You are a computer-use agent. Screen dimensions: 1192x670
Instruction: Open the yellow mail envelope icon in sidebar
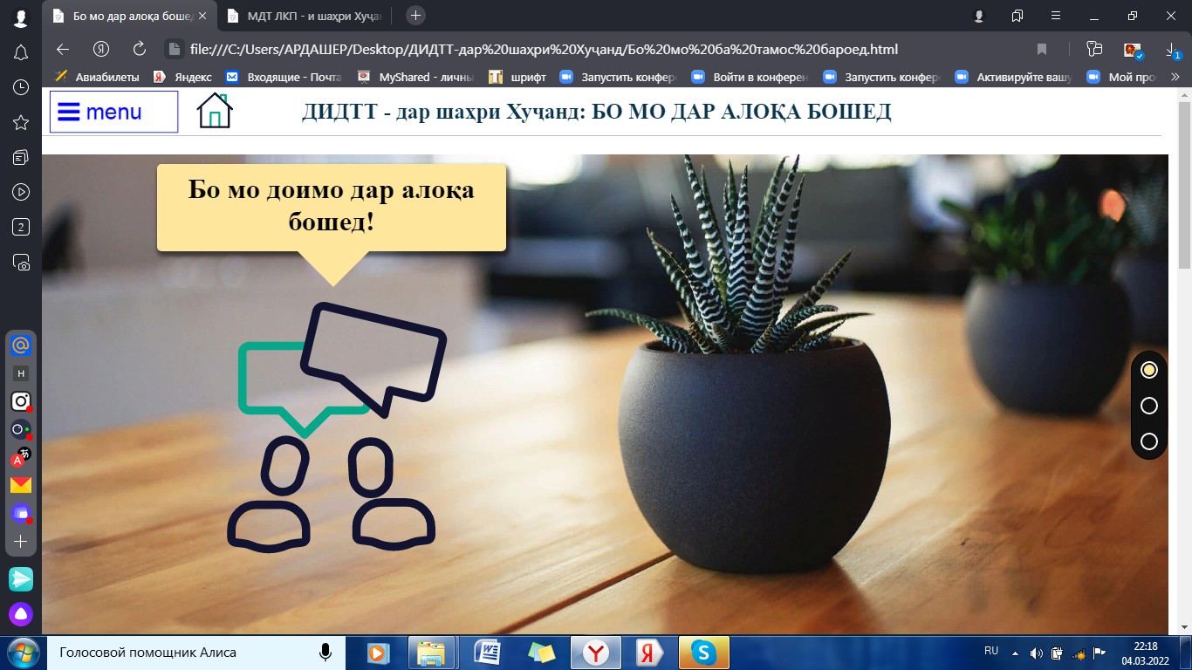click(21, 485)
